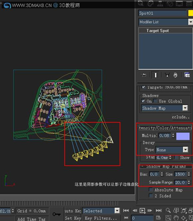Step to the previous frame

135,210
